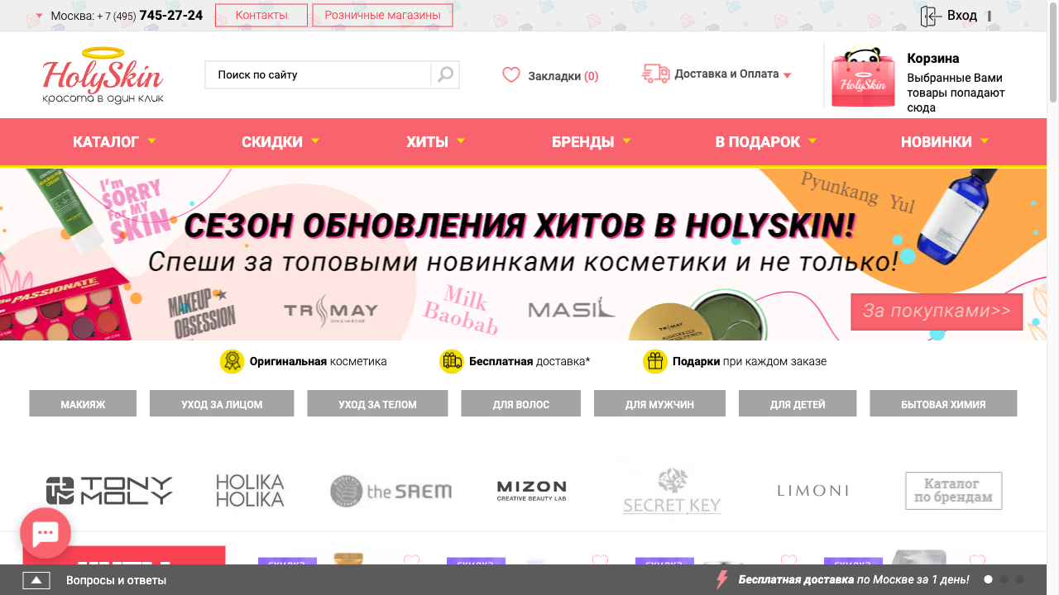Open the Saem brand logo
This screenshot has height=595, width=1059.
(x=391, y=491)
